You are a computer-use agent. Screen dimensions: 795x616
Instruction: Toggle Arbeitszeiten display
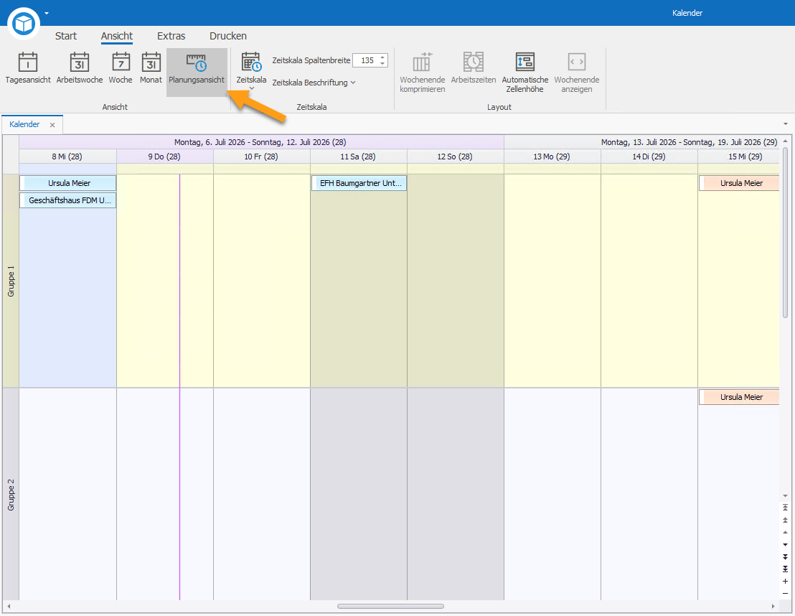tap(474, 68)
